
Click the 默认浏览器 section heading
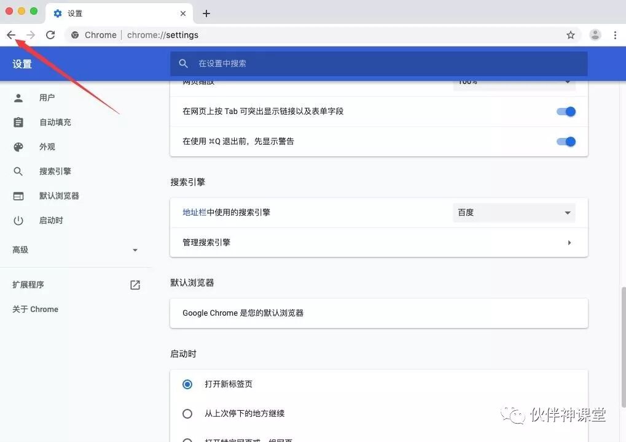pos(192,283)
